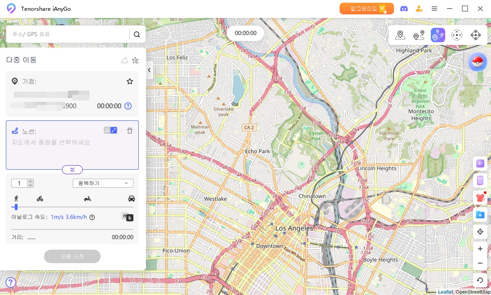Switch to two-spot route mode icon
The height and width of the screenshot is (295, 491).
pyautogui.click(x=419, y=35)
